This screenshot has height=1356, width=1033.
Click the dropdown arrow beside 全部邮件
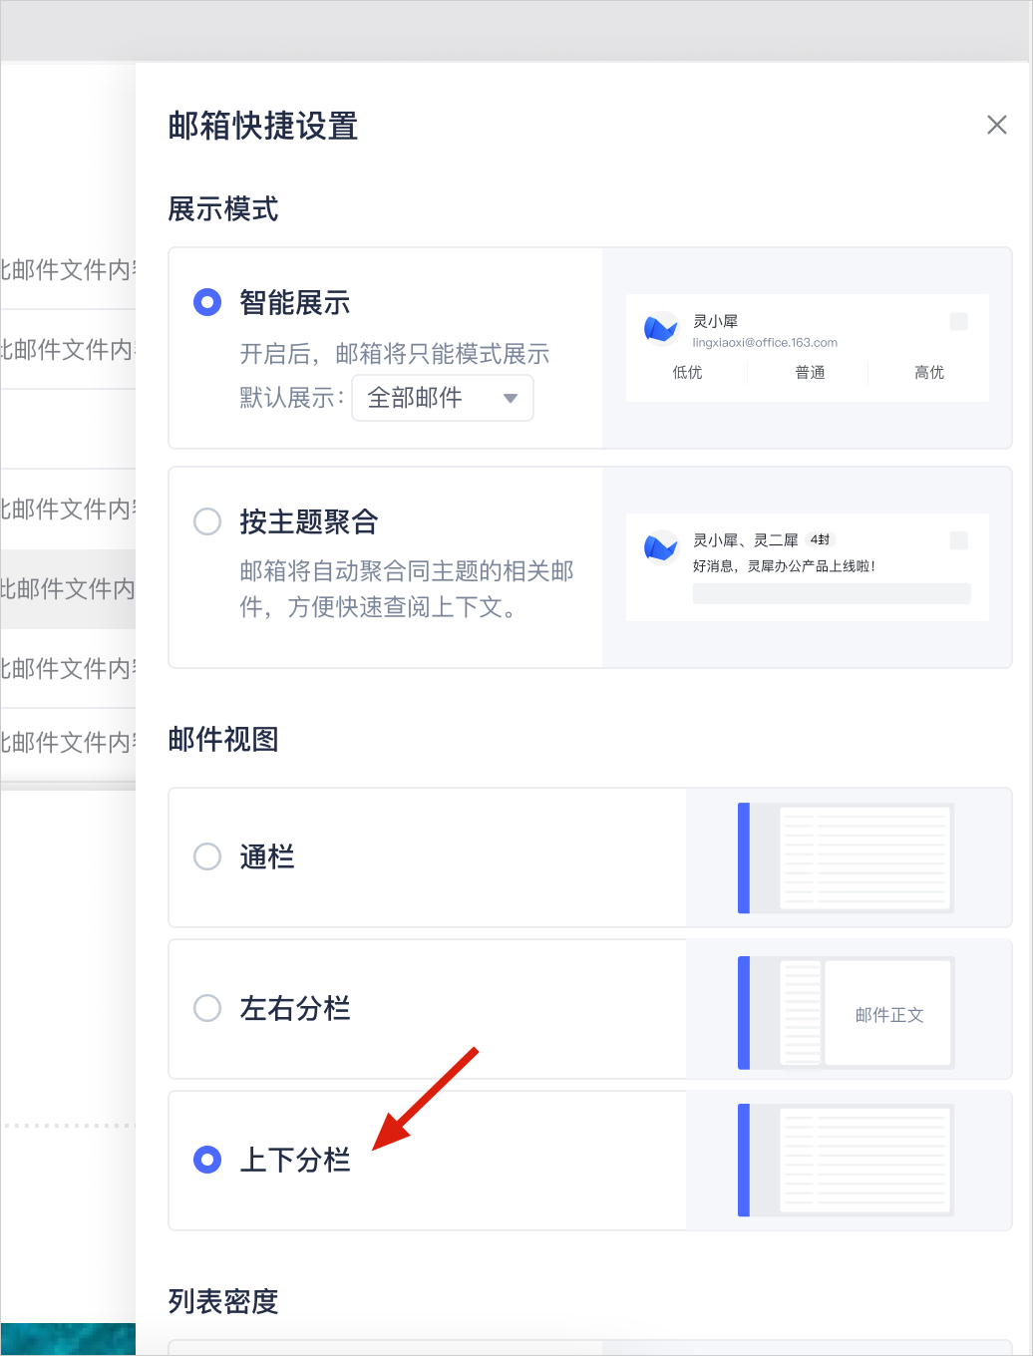(511, 398)
